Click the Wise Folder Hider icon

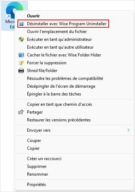[21, 55]
